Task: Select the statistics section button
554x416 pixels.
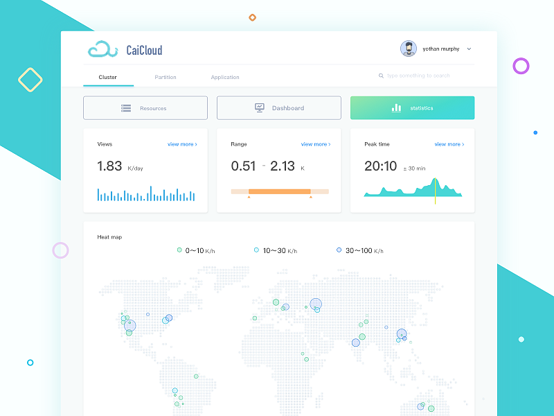Action: 412,108
